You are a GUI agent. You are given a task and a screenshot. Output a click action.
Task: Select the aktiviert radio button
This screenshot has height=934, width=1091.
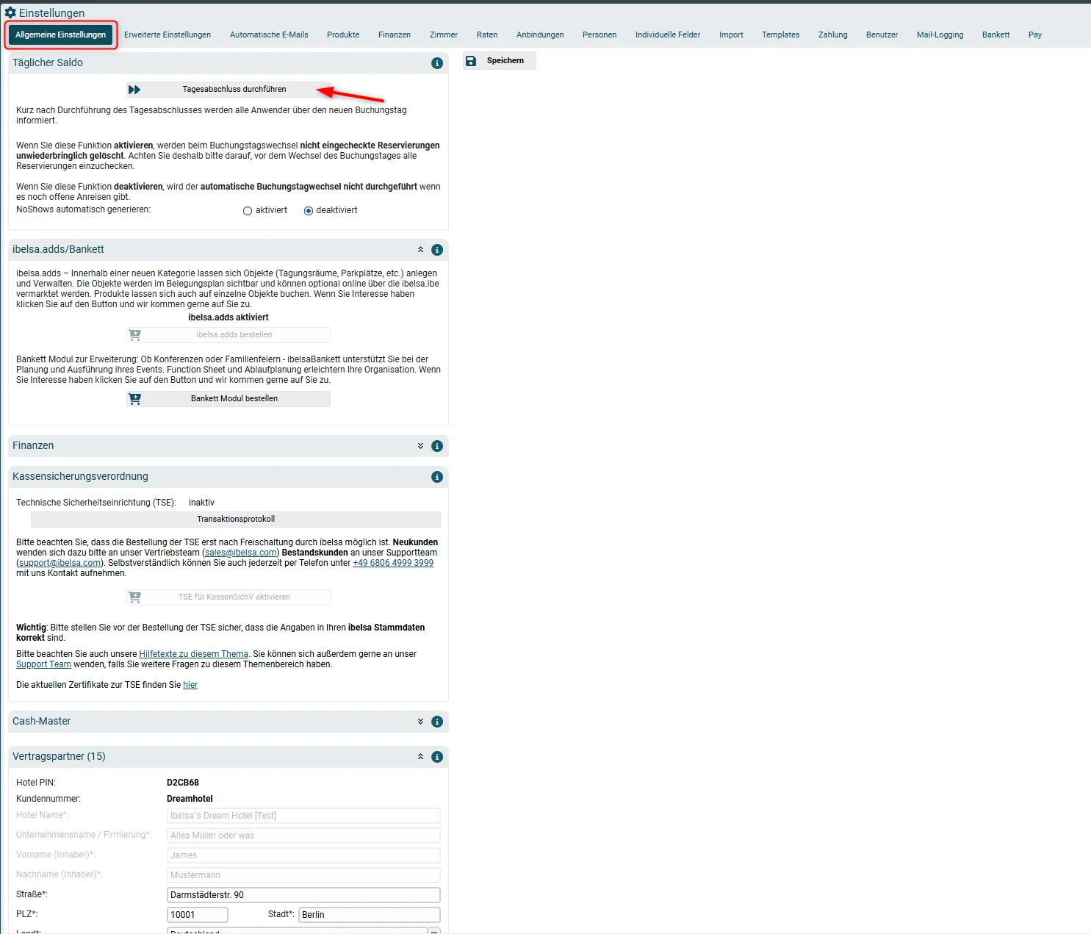click(248, 211)
